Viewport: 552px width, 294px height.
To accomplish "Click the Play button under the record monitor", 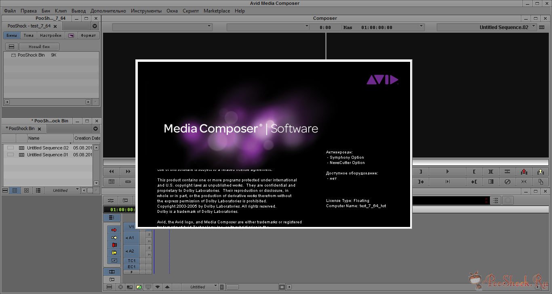I will [447, 172].
